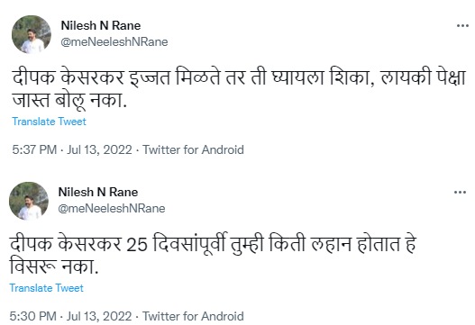This screenshot has width=475, height=325.
Task: Click Twitter for Android on the 5:37 PM tweet
Action: (x=193, y=149)
